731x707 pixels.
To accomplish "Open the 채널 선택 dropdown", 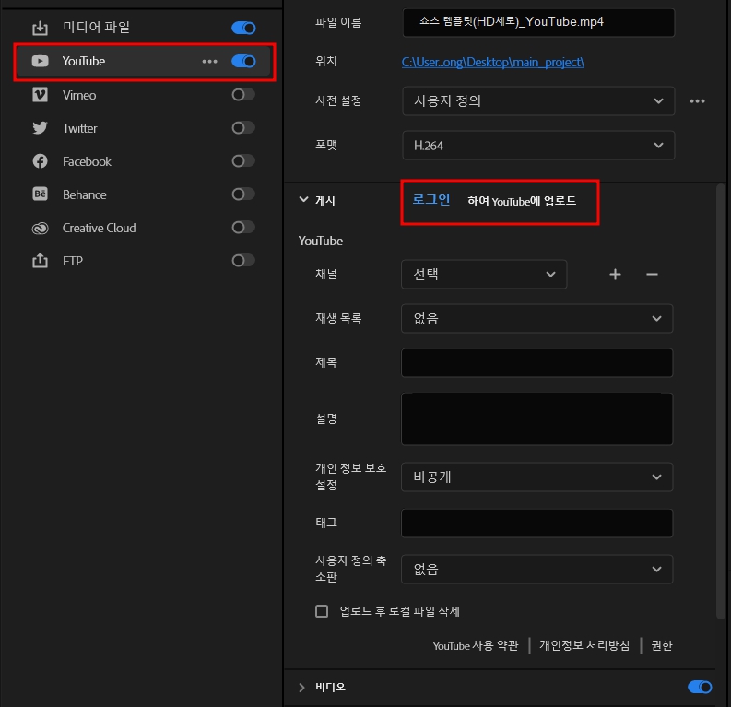I will tap(484, 274).
